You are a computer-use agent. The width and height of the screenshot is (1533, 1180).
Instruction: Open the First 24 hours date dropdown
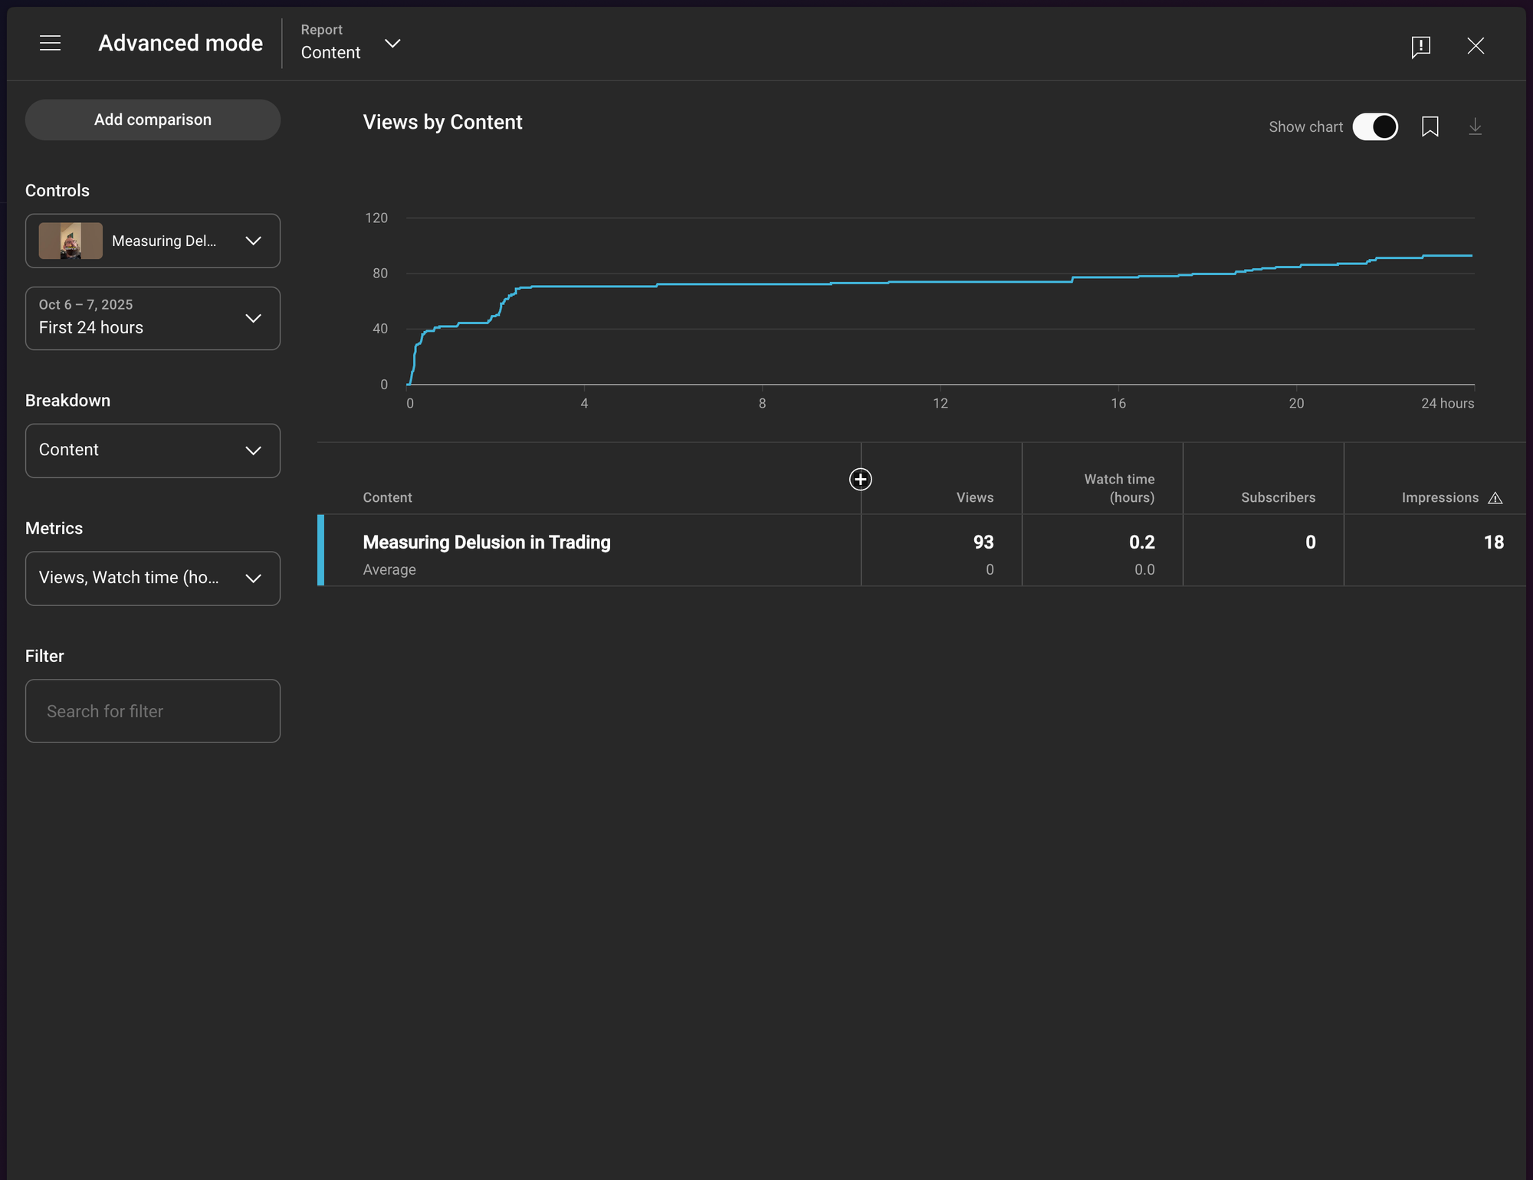[153, 318]
